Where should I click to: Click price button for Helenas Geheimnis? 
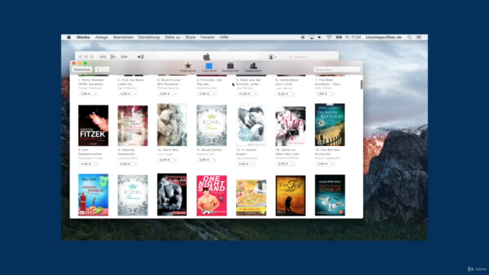click(125, 163)
